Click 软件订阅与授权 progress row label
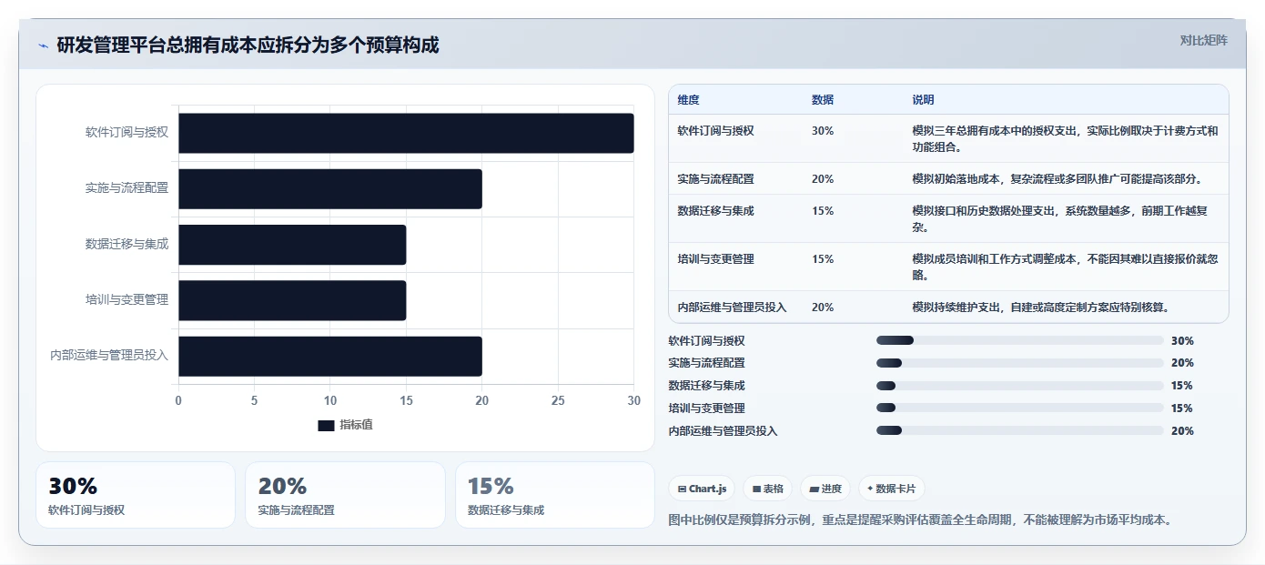 (x=706, y=341)
